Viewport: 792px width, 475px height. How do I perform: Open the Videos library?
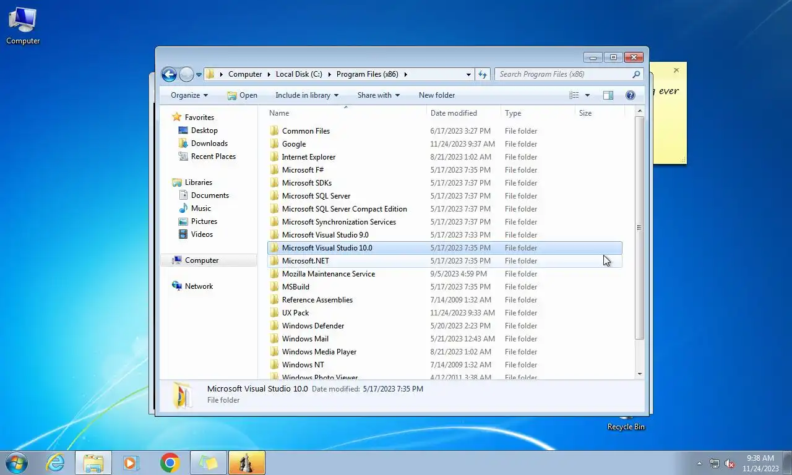point(202,234)
